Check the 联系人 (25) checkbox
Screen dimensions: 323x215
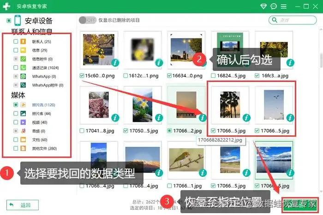[16, 41]
